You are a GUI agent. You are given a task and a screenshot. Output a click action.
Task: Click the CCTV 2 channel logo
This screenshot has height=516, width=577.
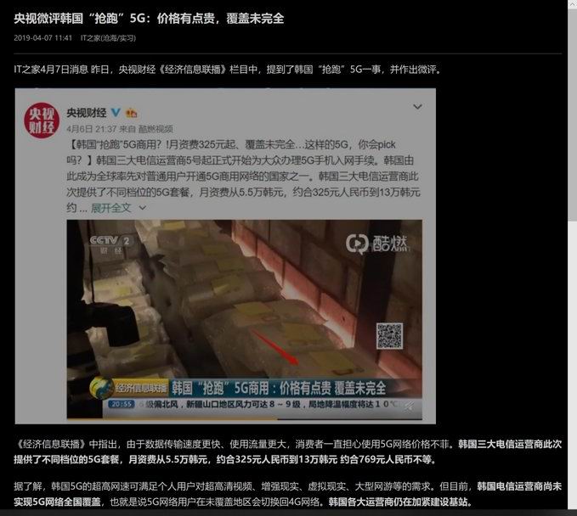[111, 242]
